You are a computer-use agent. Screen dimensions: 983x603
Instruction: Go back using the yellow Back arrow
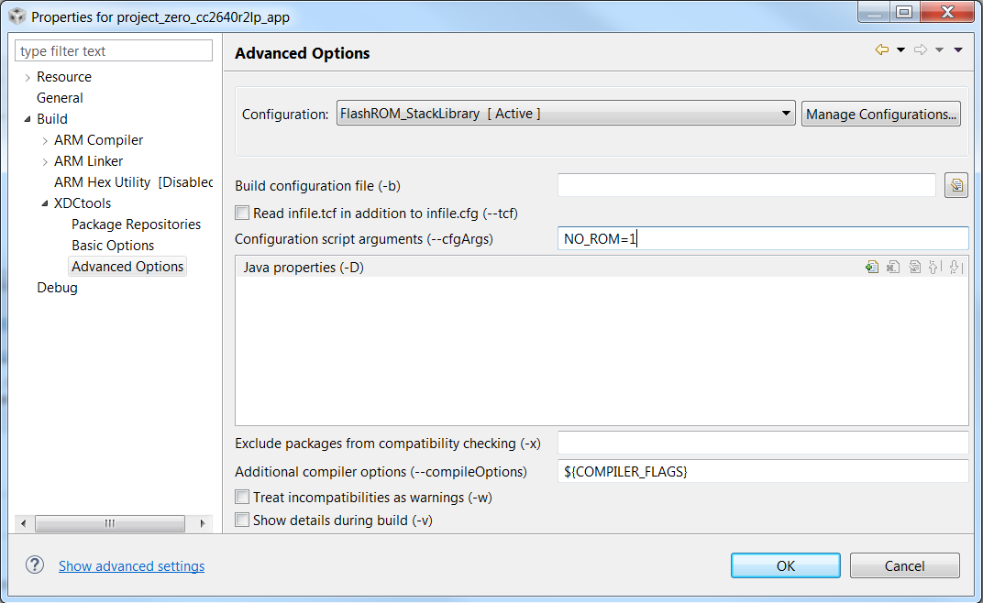[x=882, y=50]
